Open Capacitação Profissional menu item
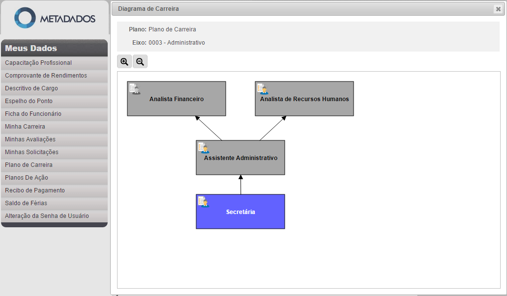Image resolution: width=507 pixels, height=296 pixels. click(x=38, y=63)
